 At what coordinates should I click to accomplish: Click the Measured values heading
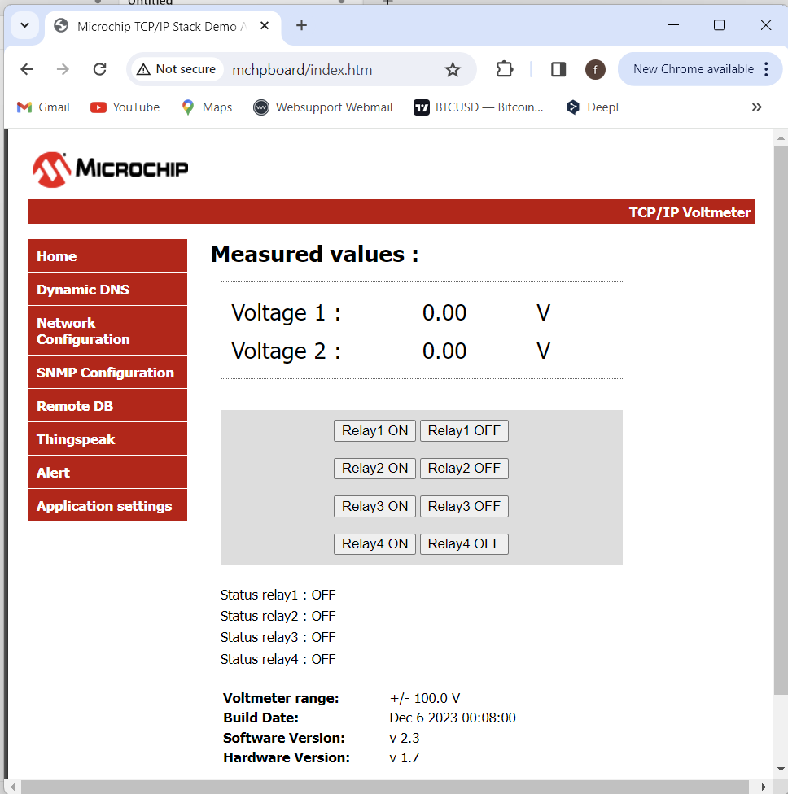pos(315,254)
